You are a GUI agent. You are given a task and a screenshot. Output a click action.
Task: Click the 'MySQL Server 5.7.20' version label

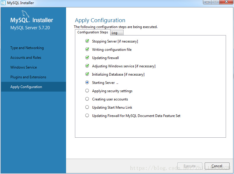[30, 28]
